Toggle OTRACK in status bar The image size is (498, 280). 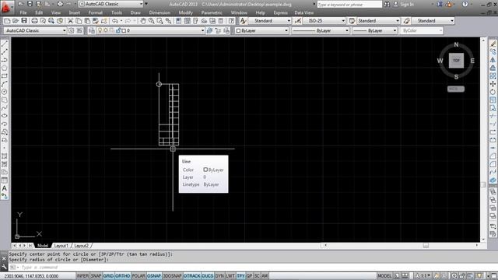[192, 276]
